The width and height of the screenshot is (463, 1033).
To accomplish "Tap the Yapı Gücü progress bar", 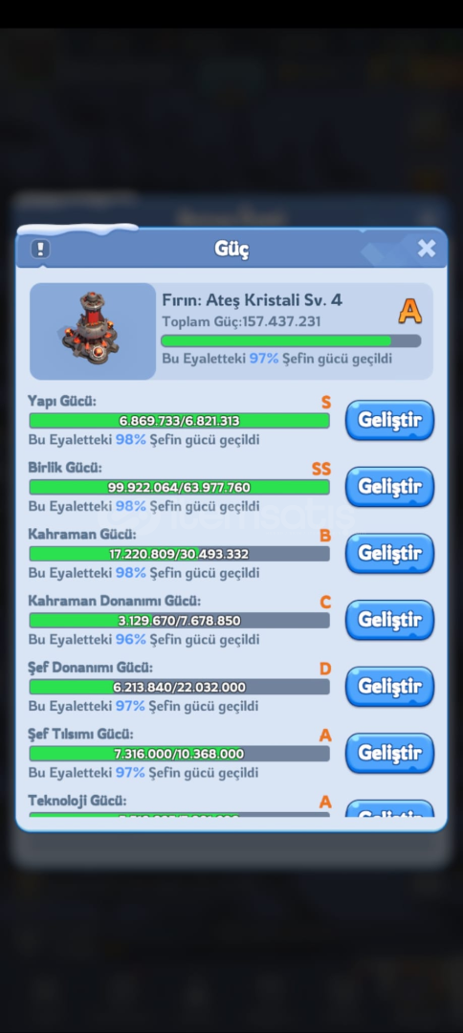I will [179, 421].
